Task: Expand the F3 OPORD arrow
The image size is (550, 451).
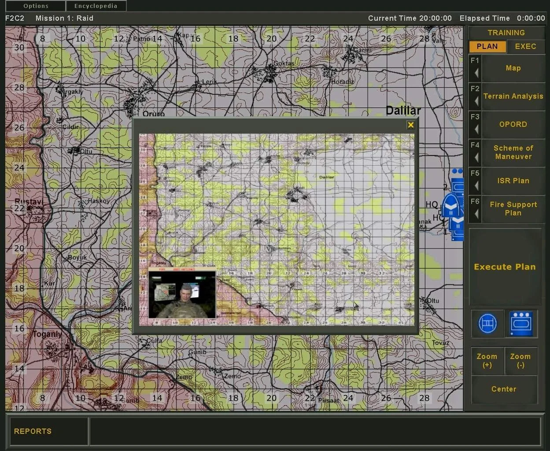Action: [476, 129]
